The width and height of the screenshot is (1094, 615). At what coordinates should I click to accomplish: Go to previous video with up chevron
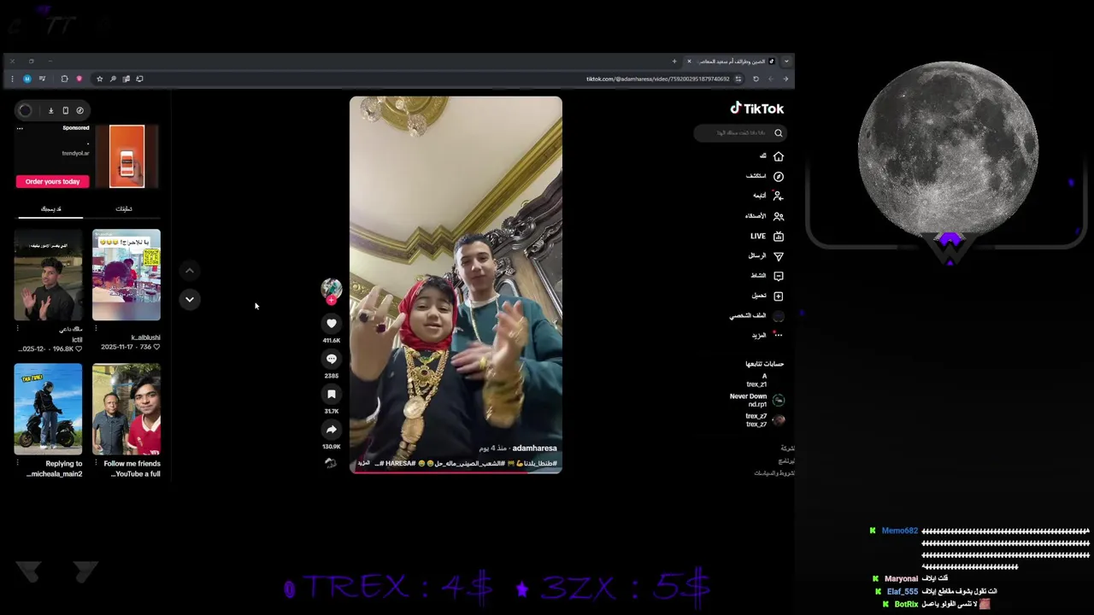click(190, 271)
